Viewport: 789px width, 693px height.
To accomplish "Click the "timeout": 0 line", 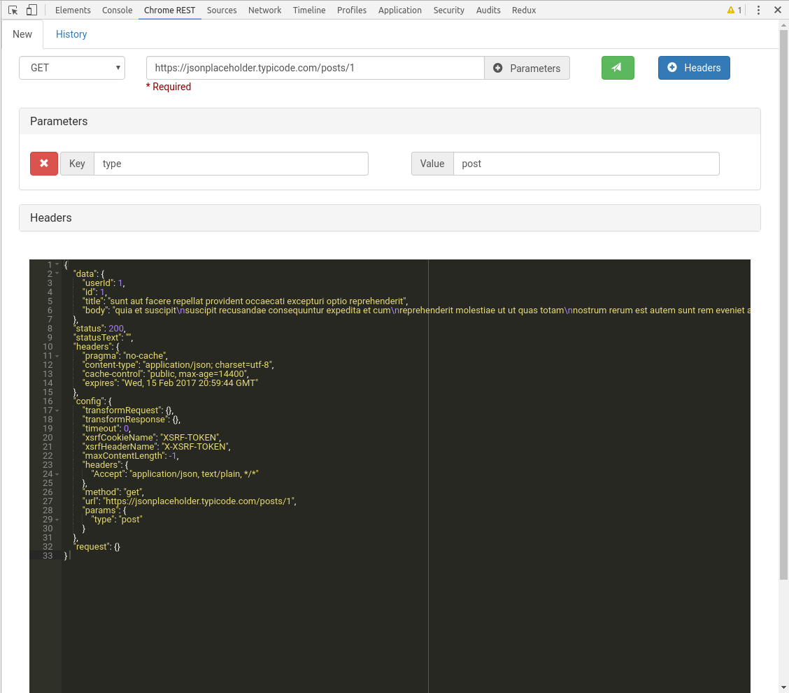I will click(x=106, y=429).
